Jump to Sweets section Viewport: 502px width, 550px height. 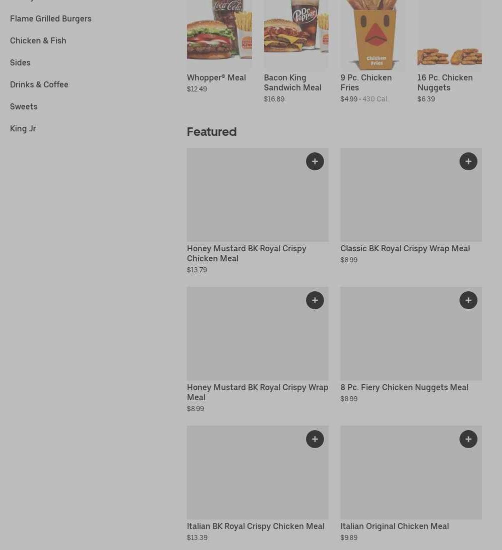(x=23, y=106)
